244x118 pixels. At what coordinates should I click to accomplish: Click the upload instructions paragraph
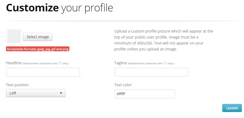pos(163,40)
